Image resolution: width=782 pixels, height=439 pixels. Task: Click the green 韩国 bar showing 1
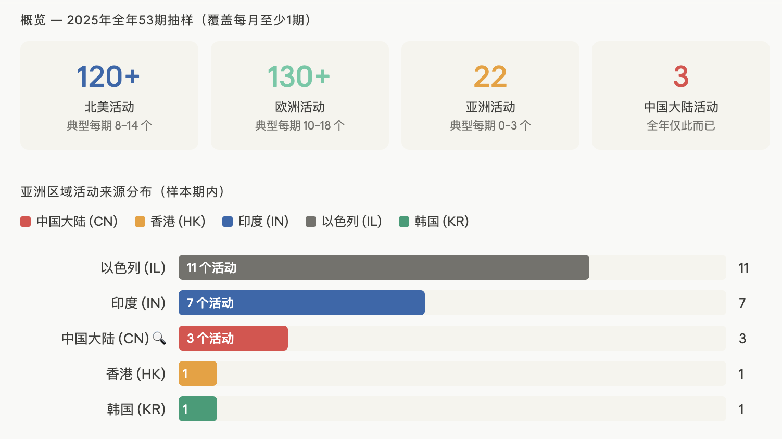pyautogui.click(x=198, y=409)
